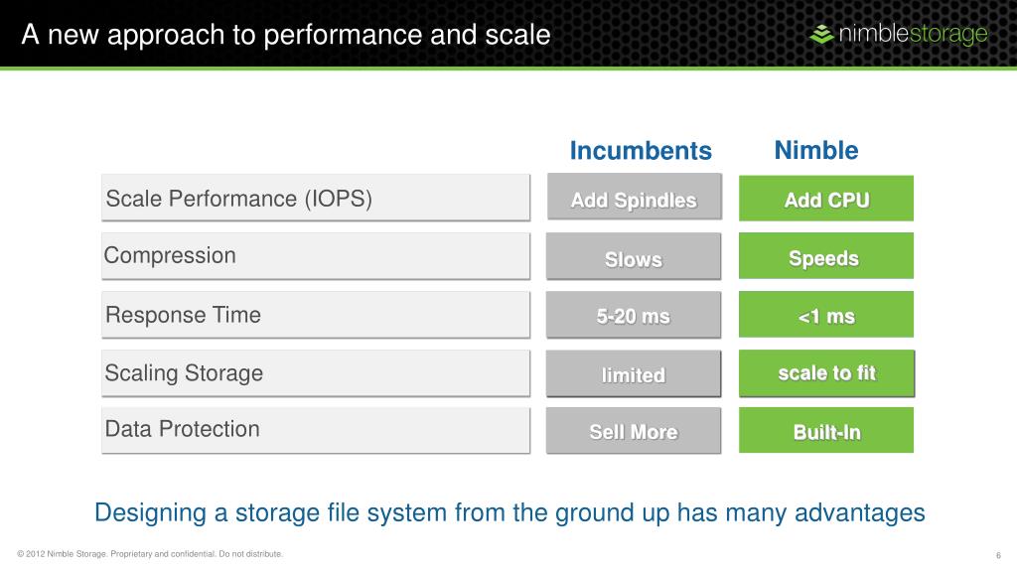
Task: Click the 'Incumbents' column heading
Action: tap(641, 151)
